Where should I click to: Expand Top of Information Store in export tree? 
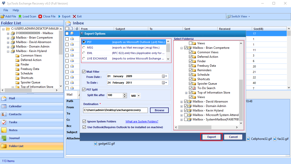(186, 93)
